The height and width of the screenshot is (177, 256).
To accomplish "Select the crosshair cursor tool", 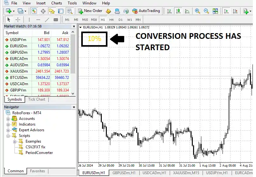I will point(18,20).
